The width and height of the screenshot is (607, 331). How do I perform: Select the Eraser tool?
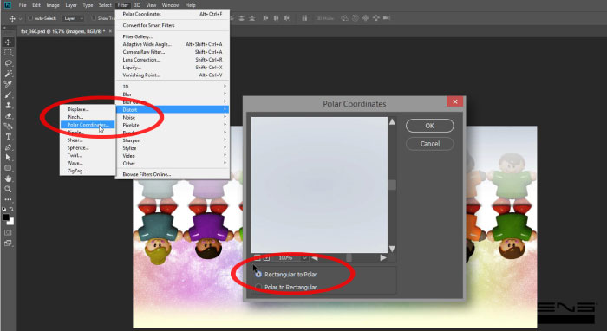pos(8,115)
